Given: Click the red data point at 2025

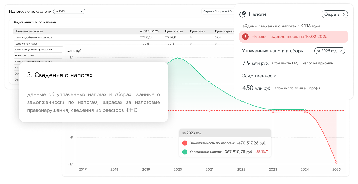Looking at the screenshot, I should point(336,163).
